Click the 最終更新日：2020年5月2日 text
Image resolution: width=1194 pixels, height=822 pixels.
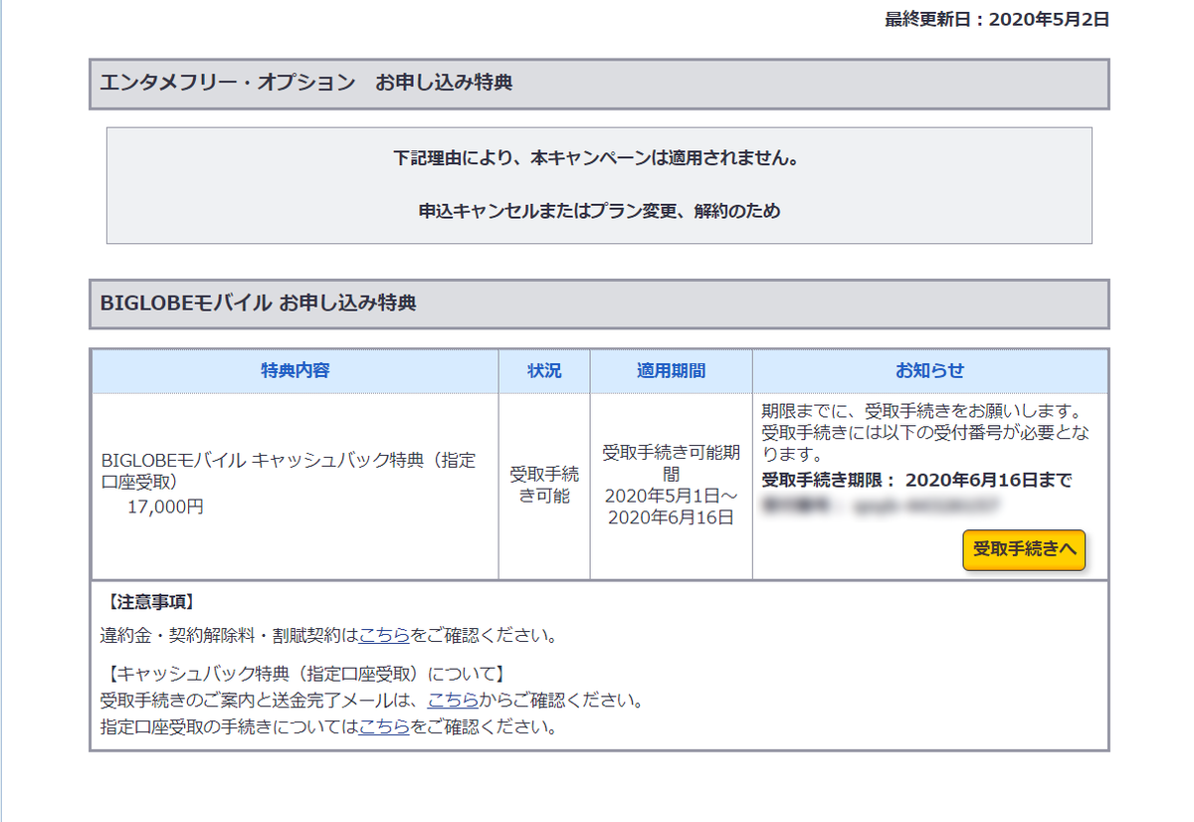997,19
